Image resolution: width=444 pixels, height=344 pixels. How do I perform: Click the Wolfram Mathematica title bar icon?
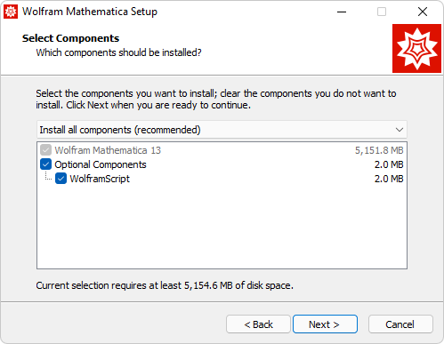pos(11,12)
